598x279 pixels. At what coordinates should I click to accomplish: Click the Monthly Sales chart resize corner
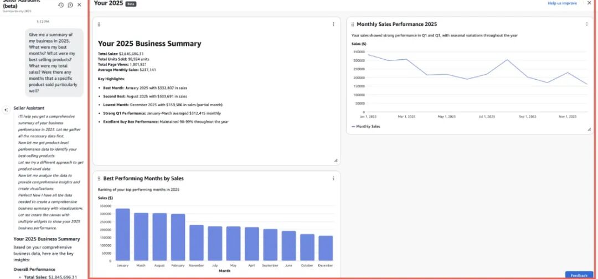[589, 129]
